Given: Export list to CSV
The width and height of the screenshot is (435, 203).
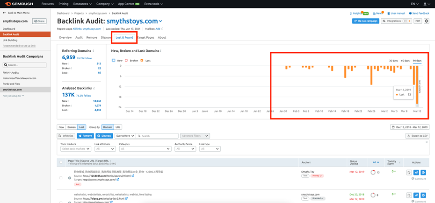Looking at the screenshot, I should tap(417, 136).
